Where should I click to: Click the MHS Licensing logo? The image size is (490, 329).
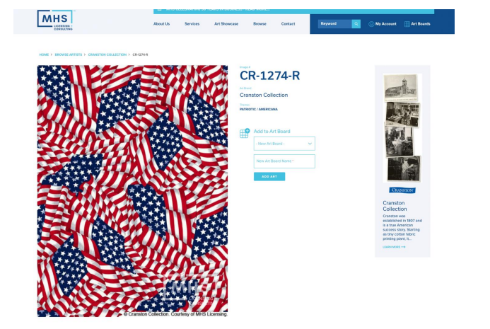(56, 20)
